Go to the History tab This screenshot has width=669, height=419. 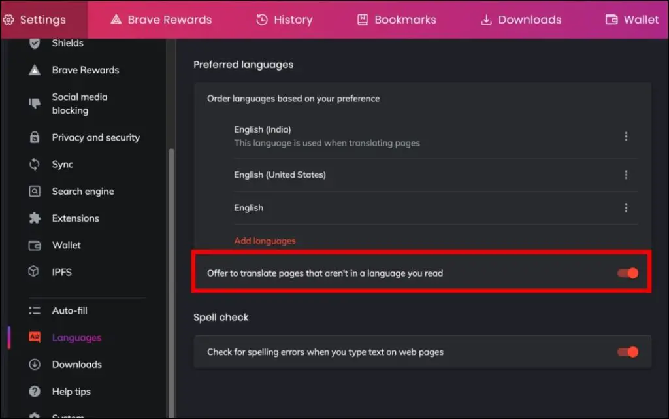tap(285, 20)
